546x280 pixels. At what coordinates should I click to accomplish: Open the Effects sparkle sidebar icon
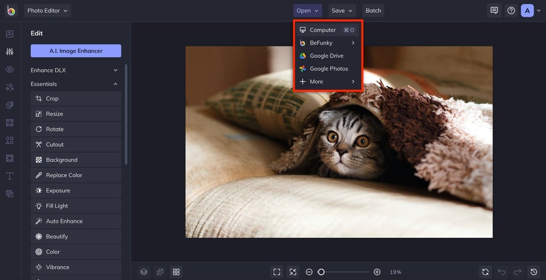[10, 87]
